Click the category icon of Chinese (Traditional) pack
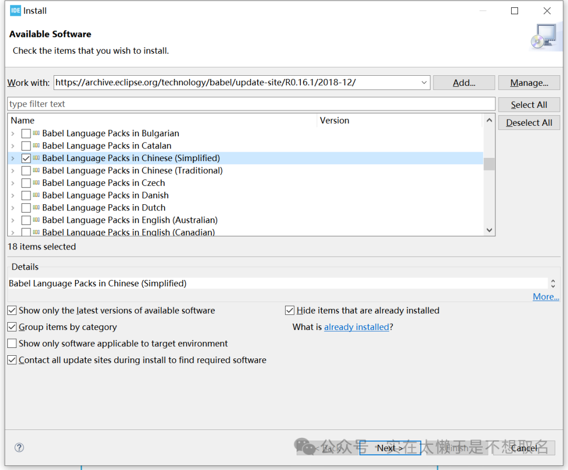 coord(36,170)
